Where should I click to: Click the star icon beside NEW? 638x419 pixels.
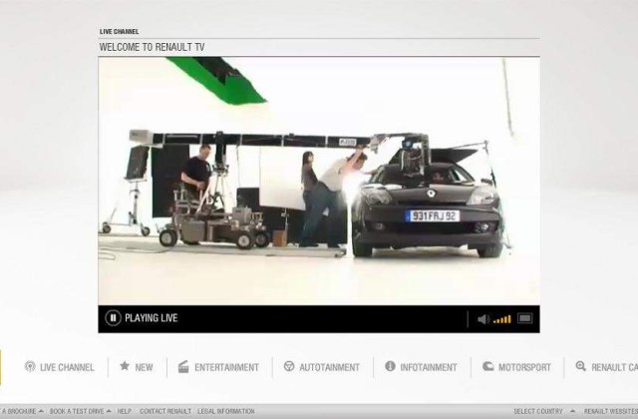[x=125, y=366]
